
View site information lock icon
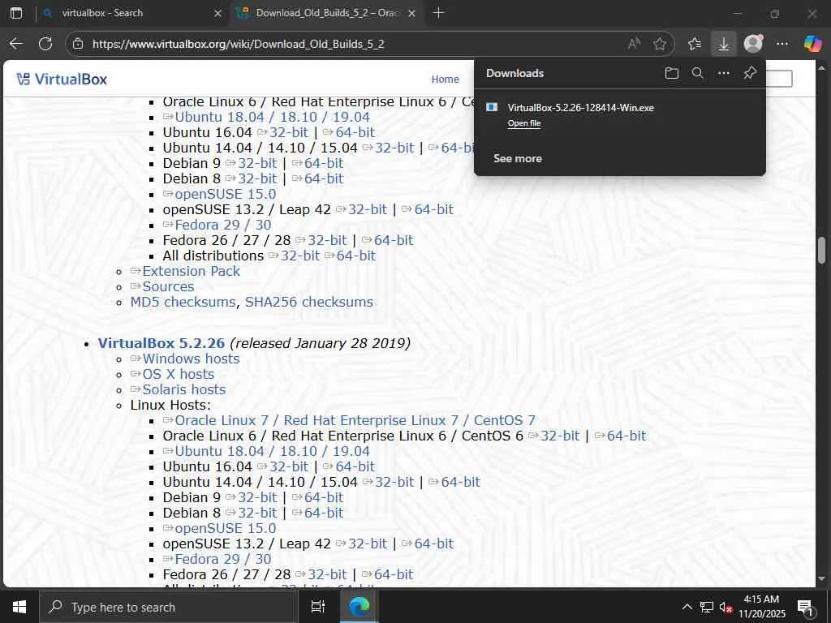(x=78, y=44)
